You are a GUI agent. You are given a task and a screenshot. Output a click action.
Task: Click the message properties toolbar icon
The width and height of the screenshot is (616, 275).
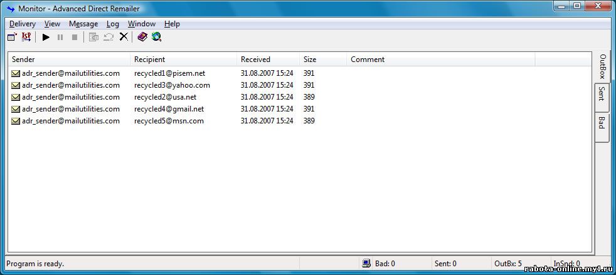pyautogui.click(x=93, y=37)
